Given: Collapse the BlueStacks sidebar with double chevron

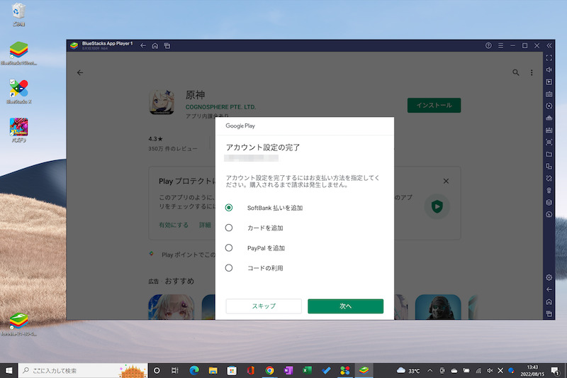Looking at the screenshot, I should pyautogui.click(x=549, y=45).
